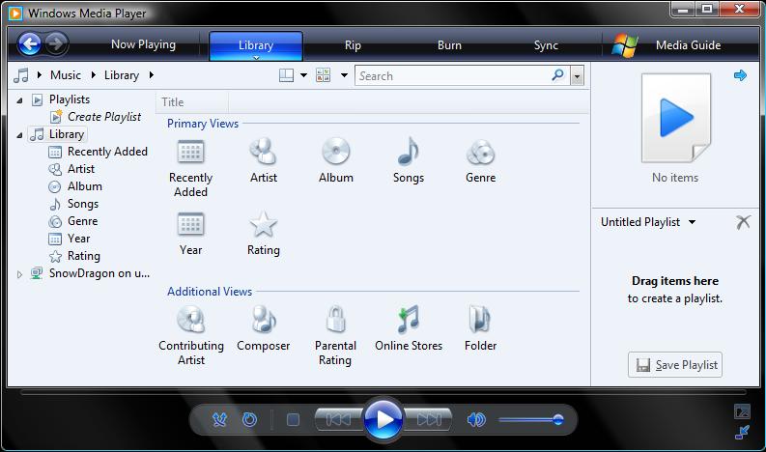Select Recently Added in the library tree

(x=107, y=152)
